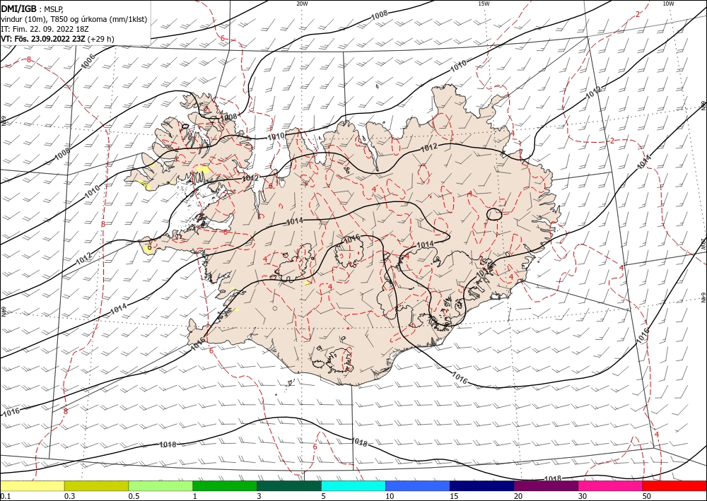Click the '10' legend value
This screenshot has height=501, width=707.
click(x=390, y=496)
